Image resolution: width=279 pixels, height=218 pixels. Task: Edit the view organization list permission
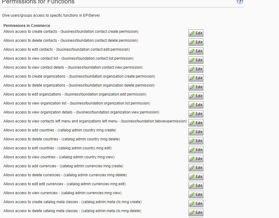(x=196, y=105)
